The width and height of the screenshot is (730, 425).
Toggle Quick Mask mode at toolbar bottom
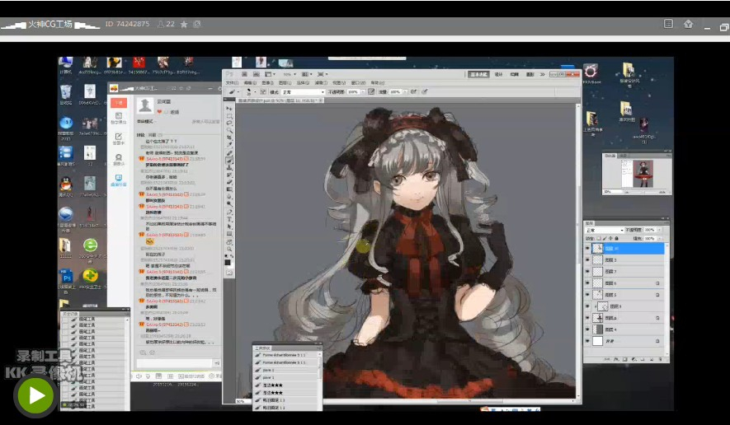click(x=228, y=273)
